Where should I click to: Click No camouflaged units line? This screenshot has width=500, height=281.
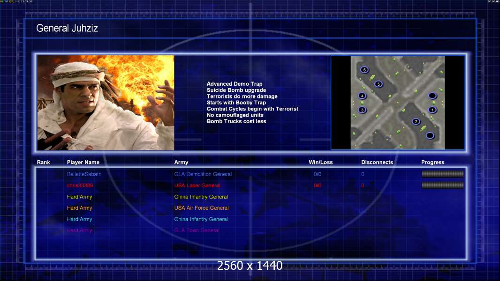pyautogui.click(x=235, y=115)
